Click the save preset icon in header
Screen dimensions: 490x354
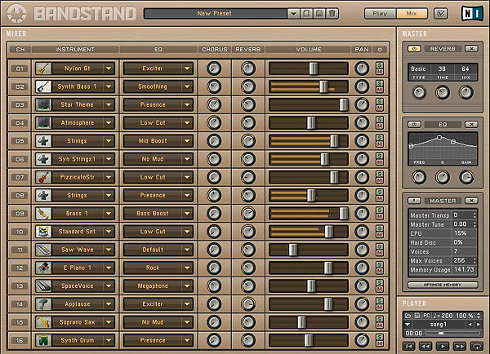[319, 13]
